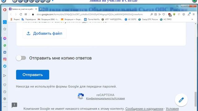
Task: Open the 'Входящие — Янде...' mail bookmark
Action: [71, 19]
